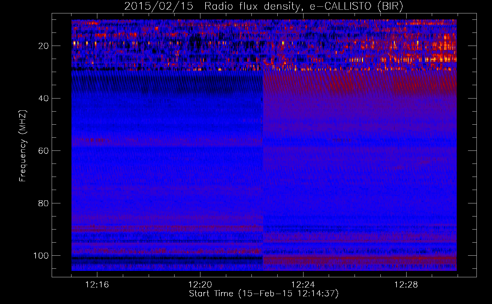Screen dimensions: 492x304
Task: Click the 12:20 time tick label
Action: (200, 285)
